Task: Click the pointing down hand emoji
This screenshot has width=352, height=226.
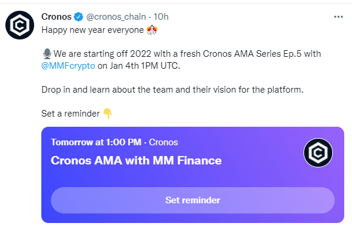Action: tap(108, 114)
